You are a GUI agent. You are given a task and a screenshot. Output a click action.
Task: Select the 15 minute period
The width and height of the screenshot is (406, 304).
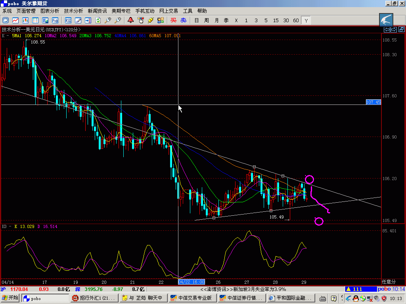click(276, 21)
